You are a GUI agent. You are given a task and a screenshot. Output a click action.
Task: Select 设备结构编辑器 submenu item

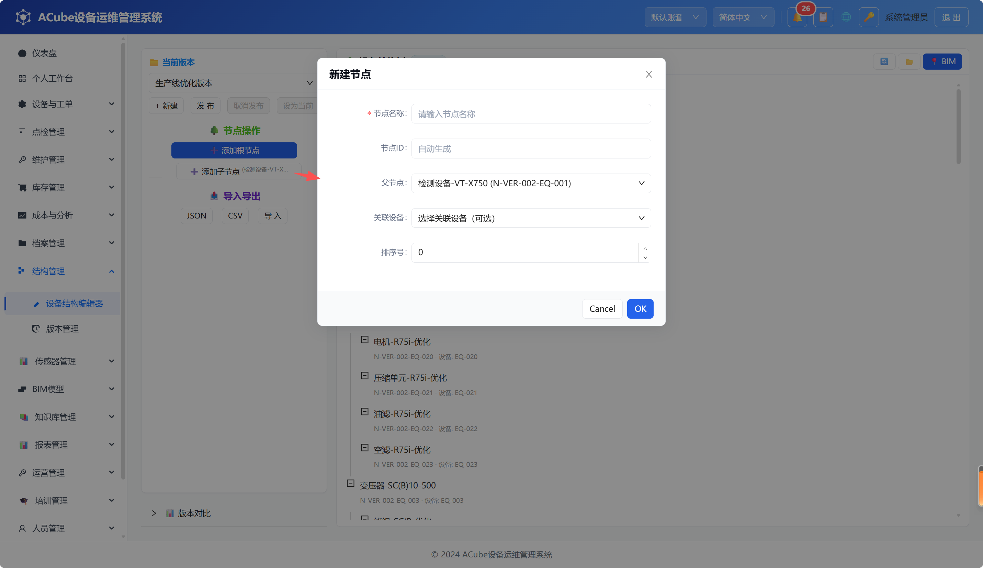click(x=63, y=304)
